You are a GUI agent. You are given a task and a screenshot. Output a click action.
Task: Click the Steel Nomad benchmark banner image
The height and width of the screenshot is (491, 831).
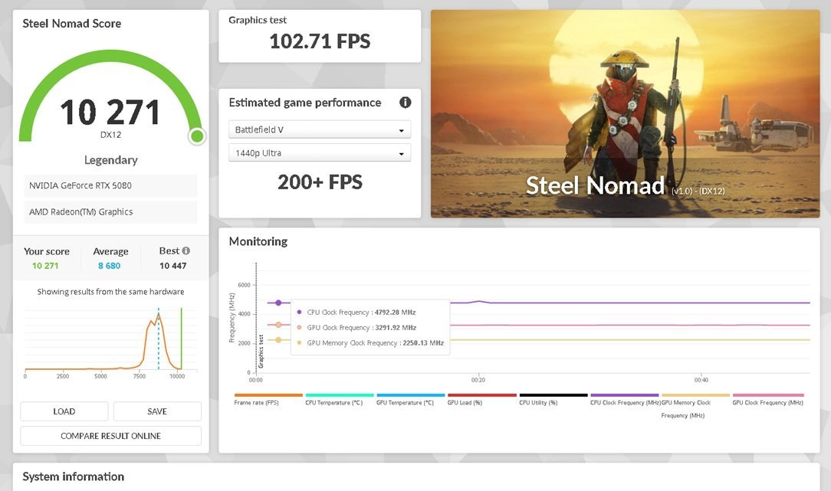[x=625, y=114]
